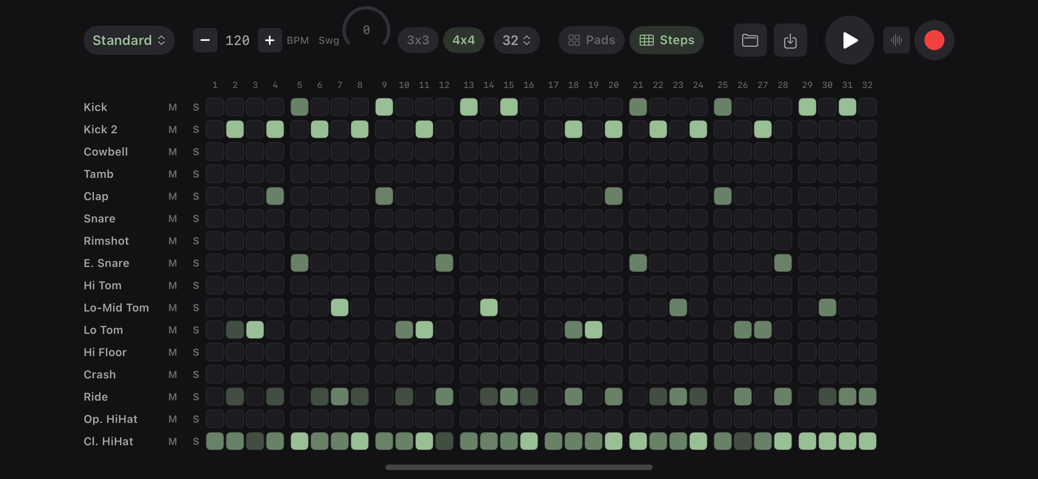
Task: Click the red record button
Action: pos(934,40)
